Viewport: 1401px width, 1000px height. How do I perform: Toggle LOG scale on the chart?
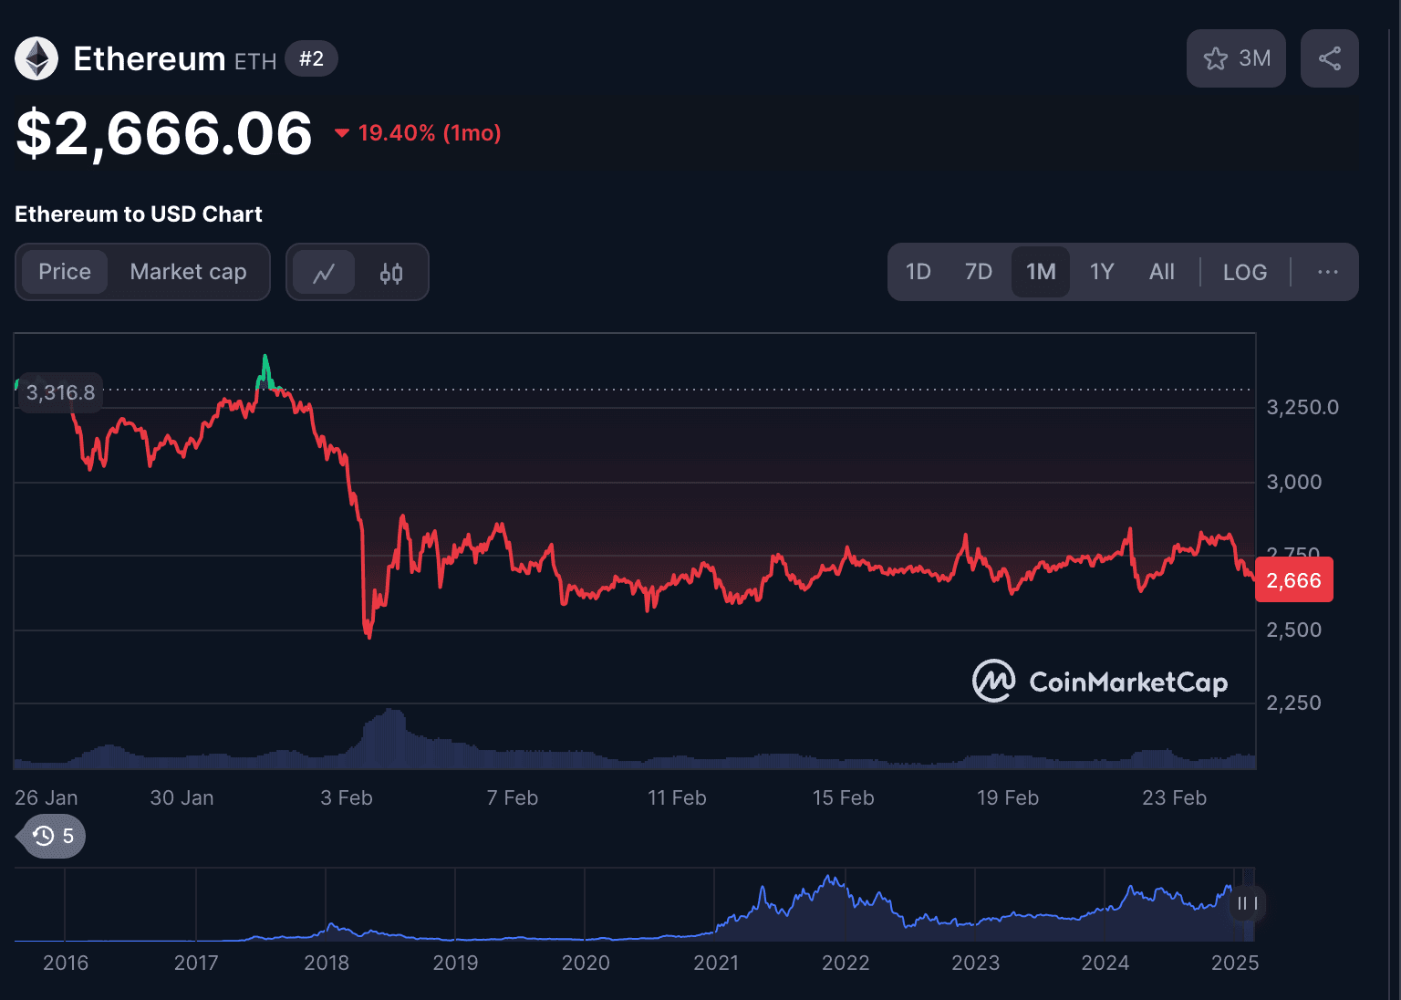(1244, 273)
